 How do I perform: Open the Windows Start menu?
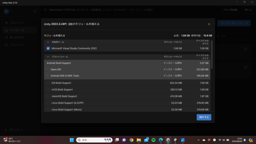coord(72,140)
